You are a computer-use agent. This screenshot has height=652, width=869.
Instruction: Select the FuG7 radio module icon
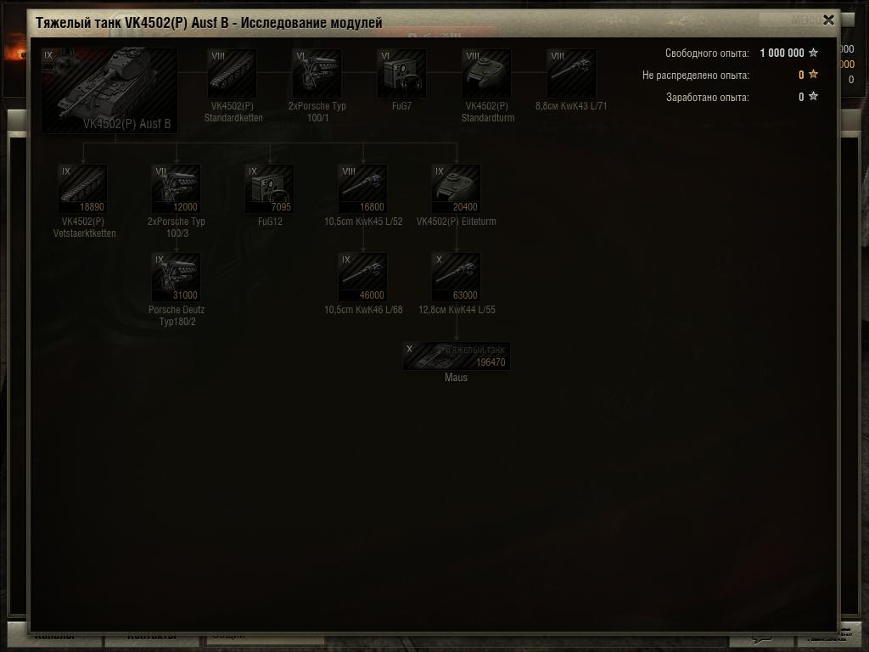pyautogui.click(x=401, y=73)
